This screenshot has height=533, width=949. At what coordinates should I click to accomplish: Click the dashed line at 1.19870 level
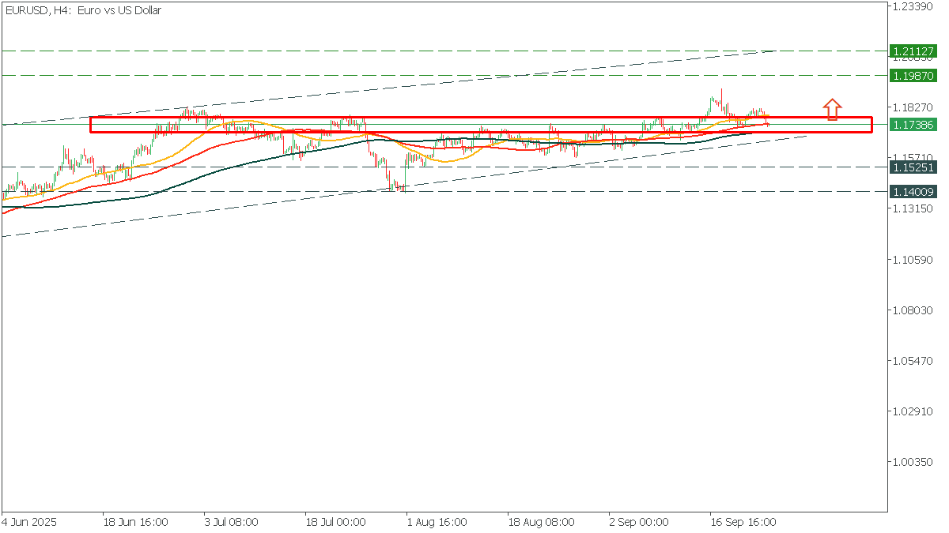(x=443, y=76)
